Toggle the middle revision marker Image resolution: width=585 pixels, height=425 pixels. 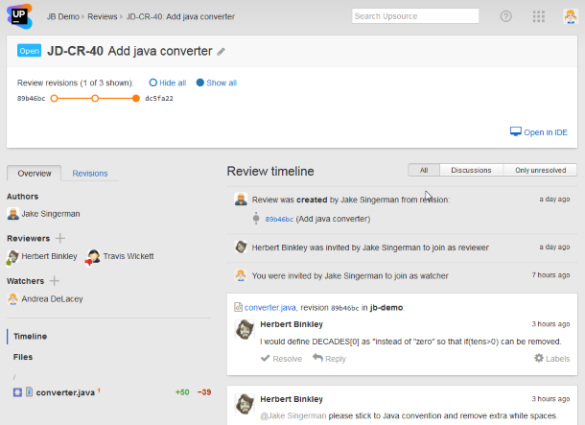pyautogui.click(x=95, y=99)
